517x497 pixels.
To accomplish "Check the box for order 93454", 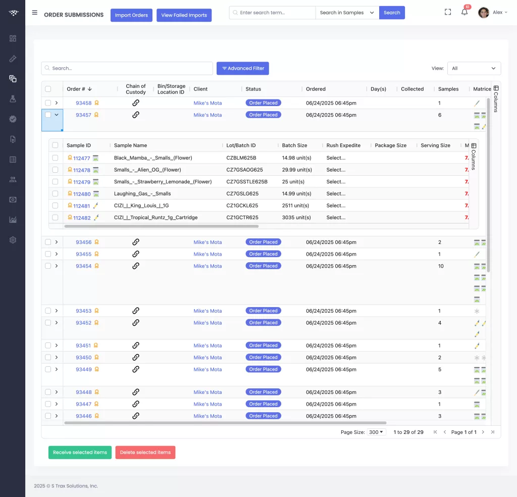I will point(48,266).
